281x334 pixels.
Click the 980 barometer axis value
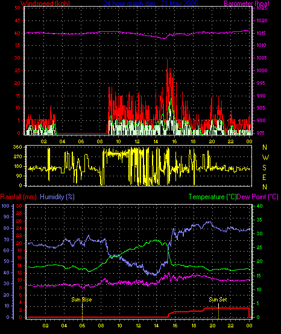coord(261,120)
